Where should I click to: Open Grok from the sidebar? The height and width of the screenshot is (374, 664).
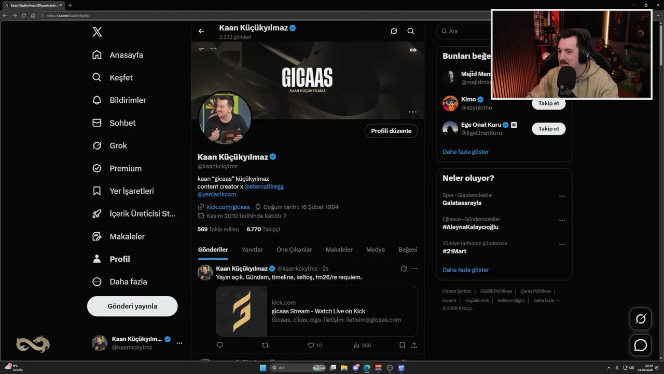[x=109, y=145]
